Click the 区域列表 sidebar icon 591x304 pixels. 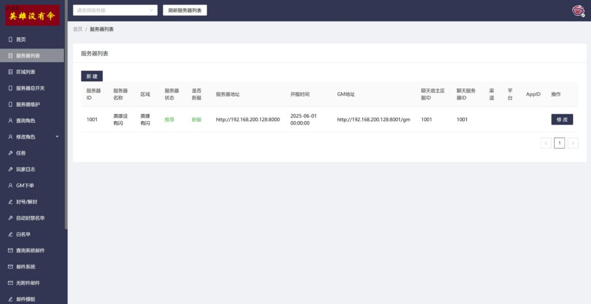10,72
